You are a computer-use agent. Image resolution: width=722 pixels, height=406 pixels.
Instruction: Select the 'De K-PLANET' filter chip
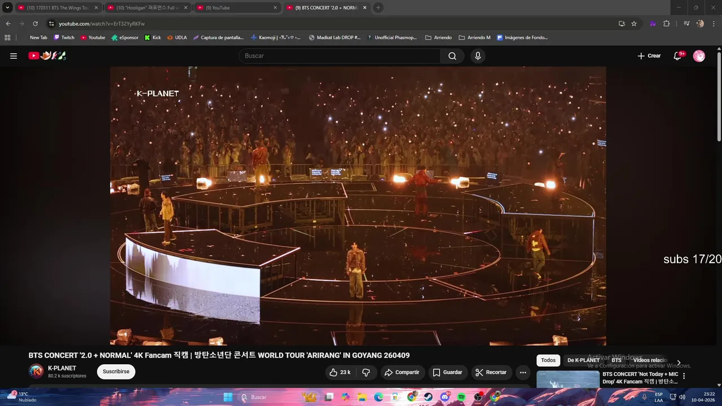pos(583,360)
